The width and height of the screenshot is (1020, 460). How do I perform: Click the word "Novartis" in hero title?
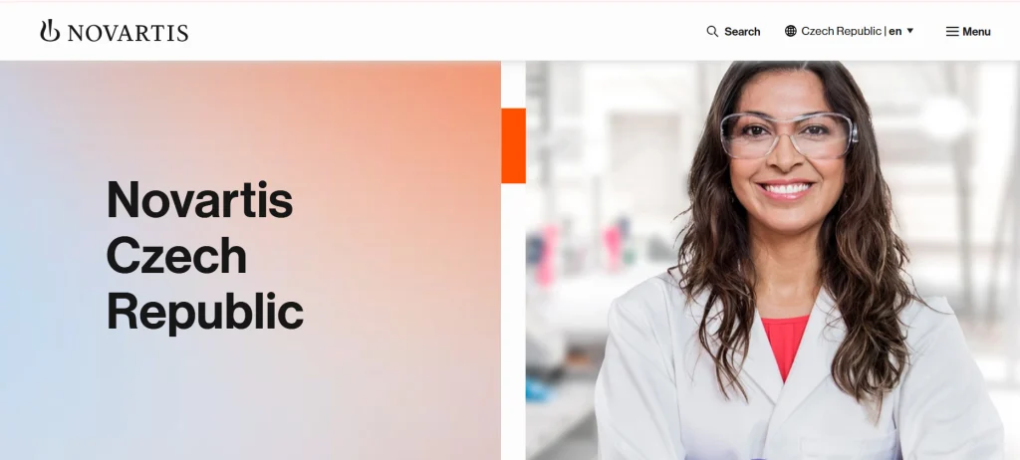click(199, 199)
